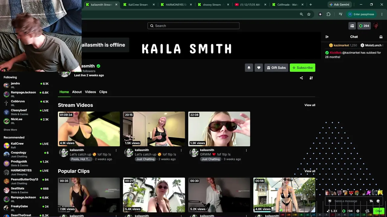Click the green Subscribe button

(302, 68)
